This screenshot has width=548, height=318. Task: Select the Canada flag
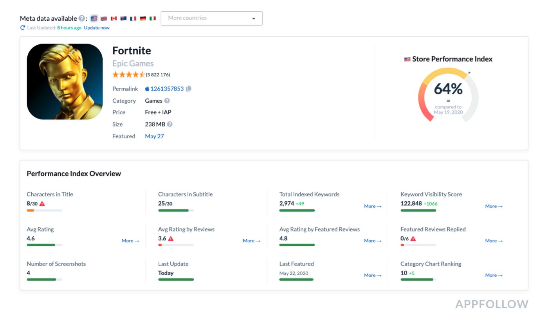click(114, 18)
